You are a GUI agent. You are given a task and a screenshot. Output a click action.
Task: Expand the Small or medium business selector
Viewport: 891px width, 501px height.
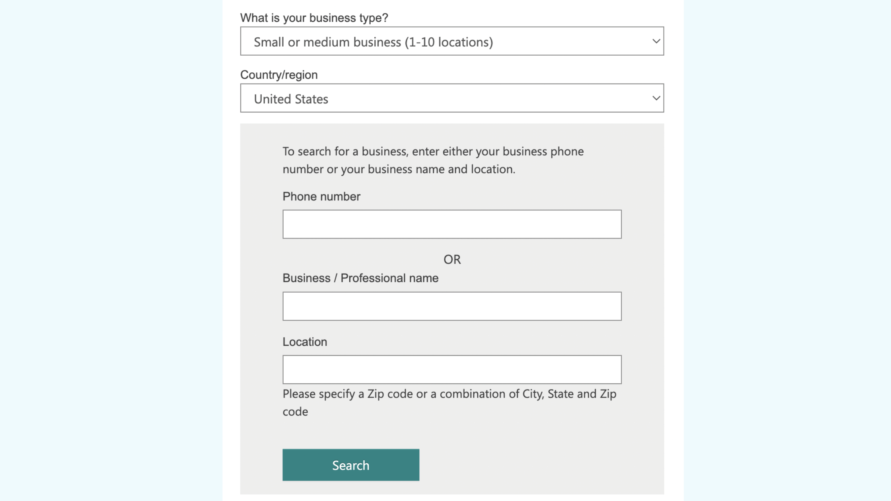[452, 41]
